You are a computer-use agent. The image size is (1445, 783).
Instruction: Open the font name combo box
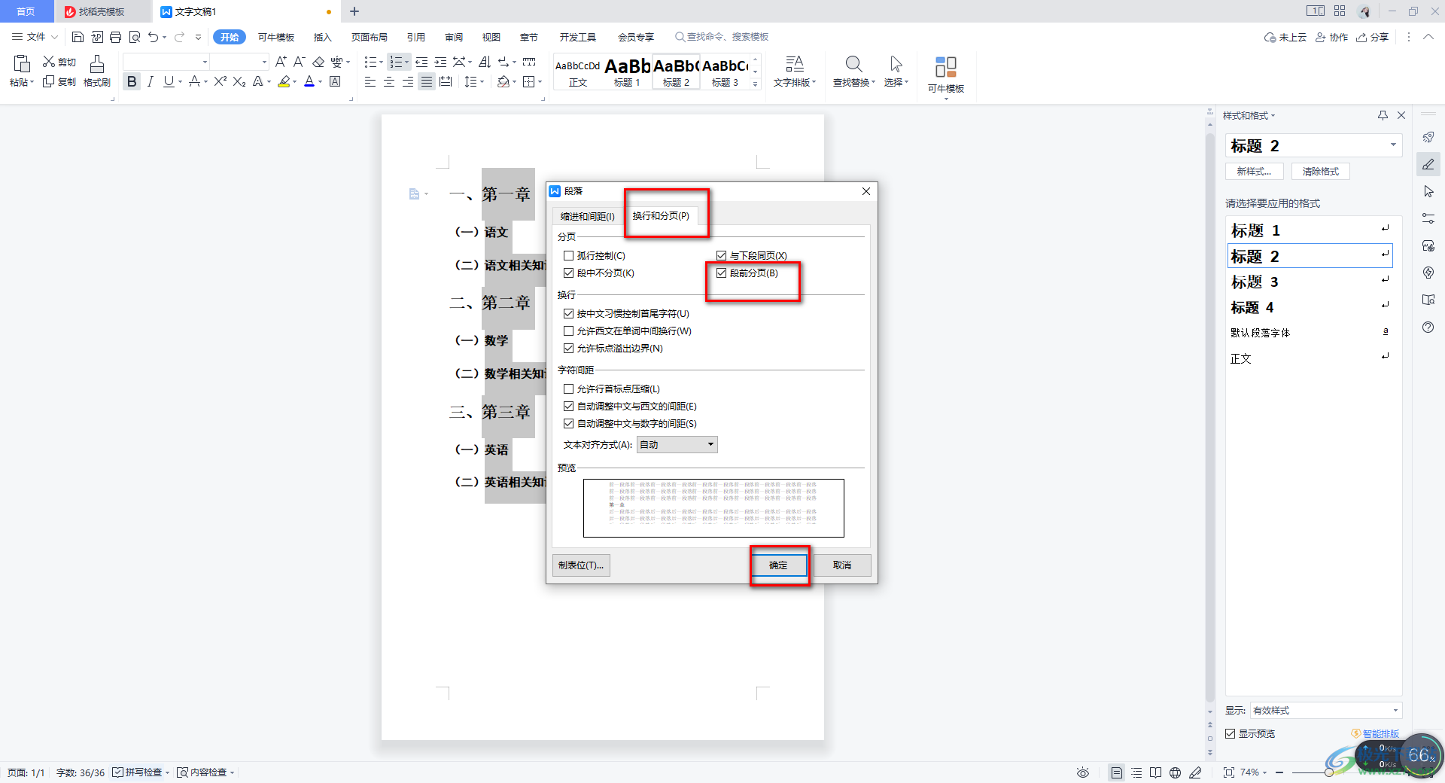[166, 62]
